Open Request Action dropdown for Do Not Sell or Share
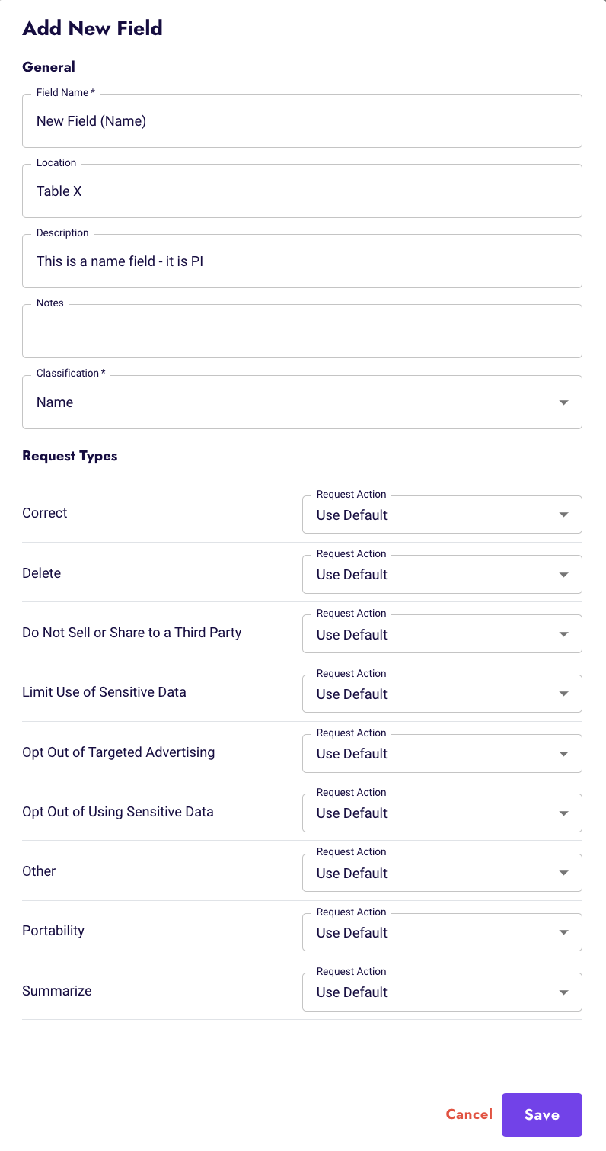606x1151 pixels. click(x=442, y=634)
